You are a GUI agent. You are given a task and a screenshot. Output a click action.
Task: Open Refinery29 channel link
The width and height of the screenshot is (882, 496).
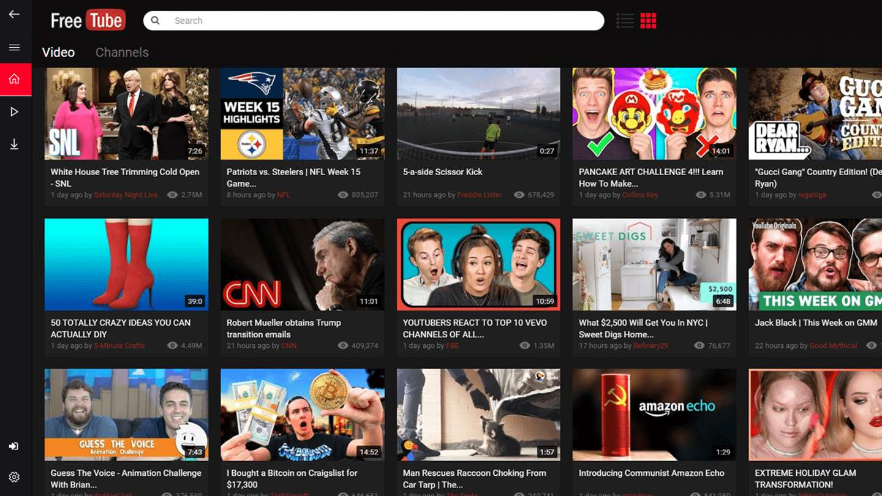pyautogui.click(x=651, y=345)
